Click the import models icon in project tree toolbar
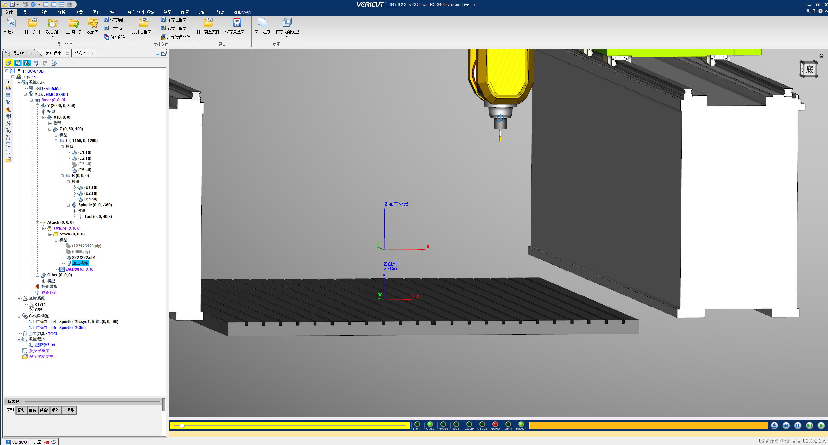This screenshot has height=445, width=828. (54, 63)
